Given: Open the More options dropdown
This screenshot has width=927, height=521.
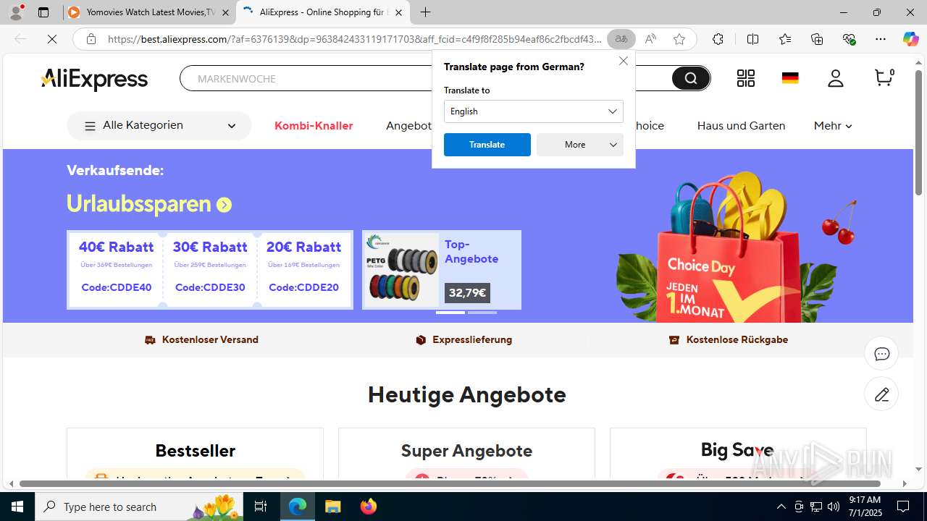Looking at the screenshot, I should 580,145.
